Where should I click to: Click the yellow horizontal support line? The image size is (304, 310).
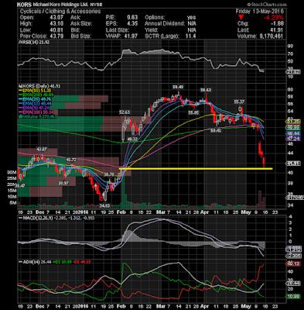196,169
